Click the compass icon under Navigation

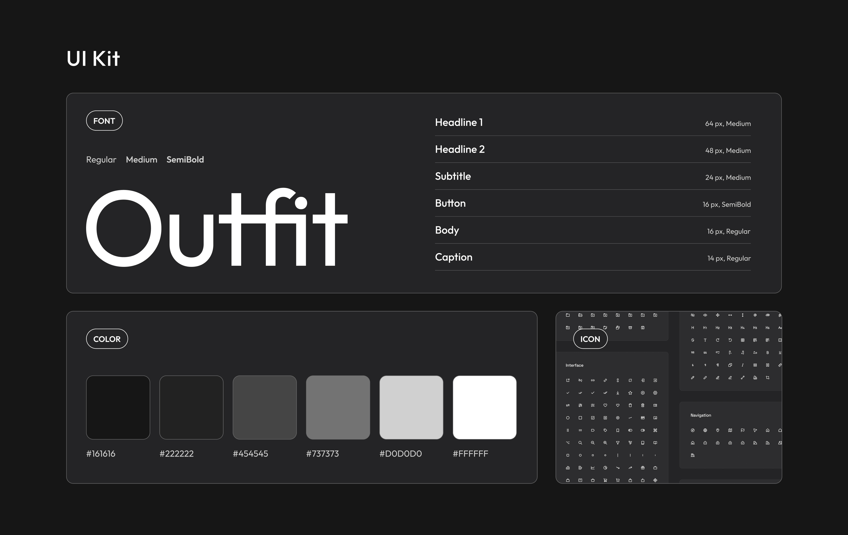(x=692, y=430)
